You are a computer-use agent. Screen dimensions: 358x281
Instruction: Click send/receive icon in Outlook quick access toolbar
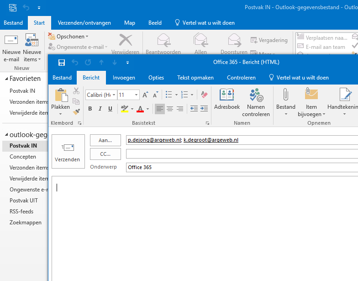coord(13,7)
